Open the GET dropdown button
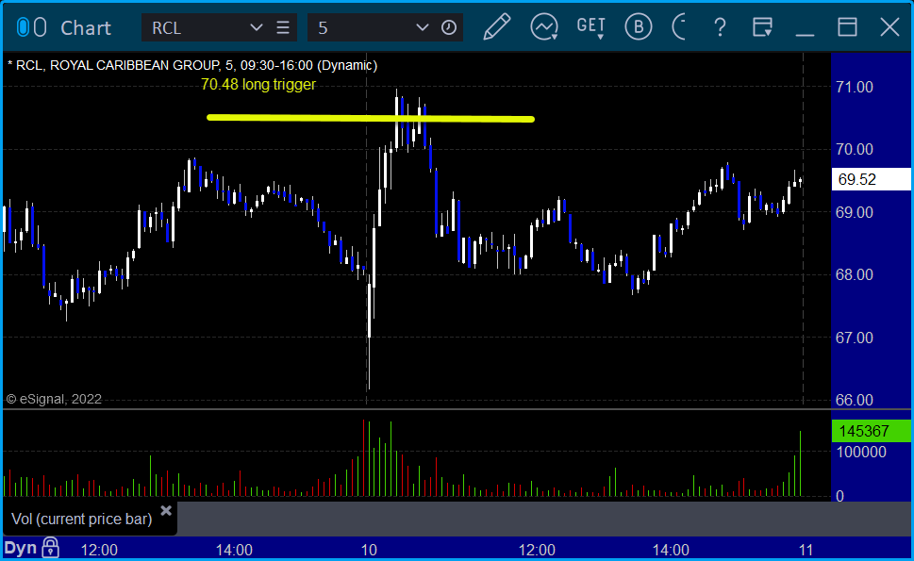This screenshot has height=561, width=914. [x=591, y=27]
